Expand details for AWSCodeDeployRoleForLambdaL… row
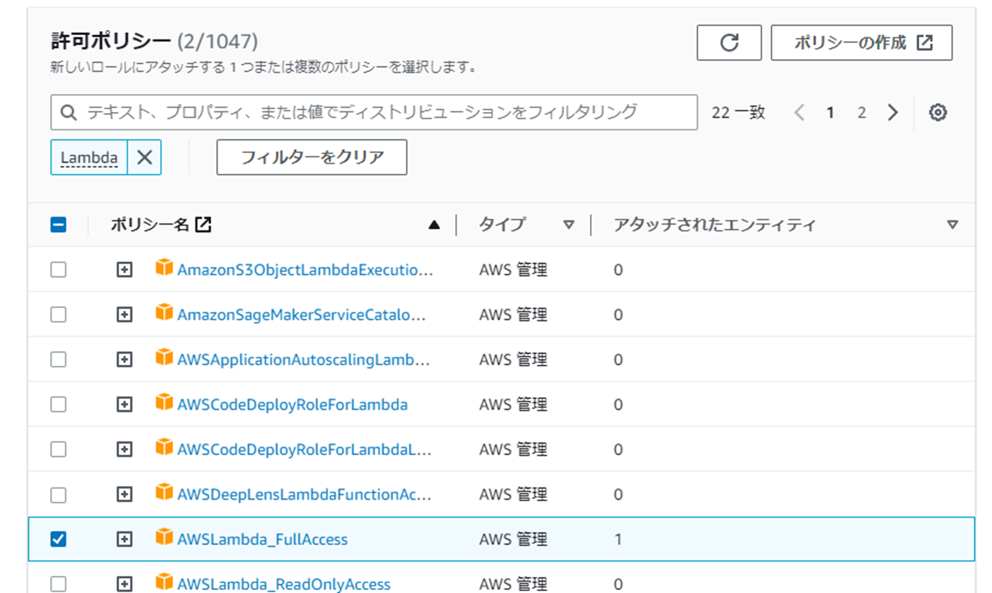The height and width of the screenshot is (593, 992). [x=125, y=449]
